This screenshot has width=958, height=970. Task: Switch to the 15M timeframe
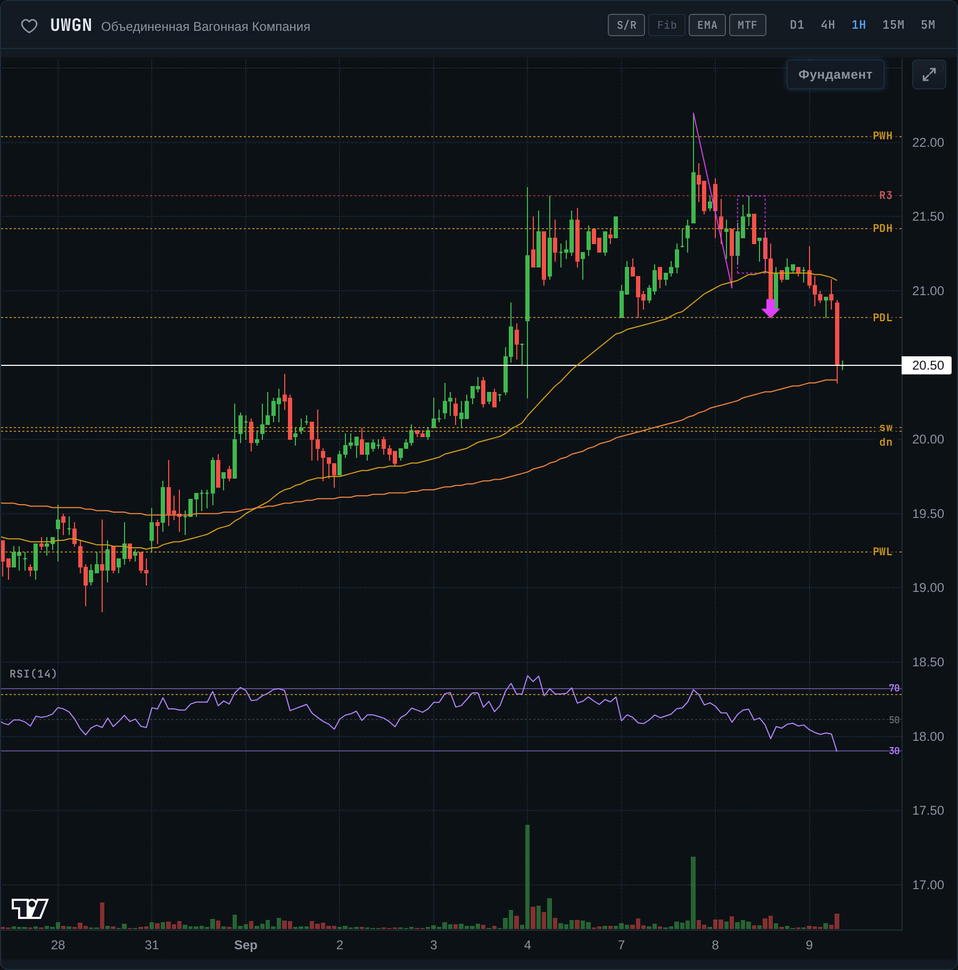(894, 25)
